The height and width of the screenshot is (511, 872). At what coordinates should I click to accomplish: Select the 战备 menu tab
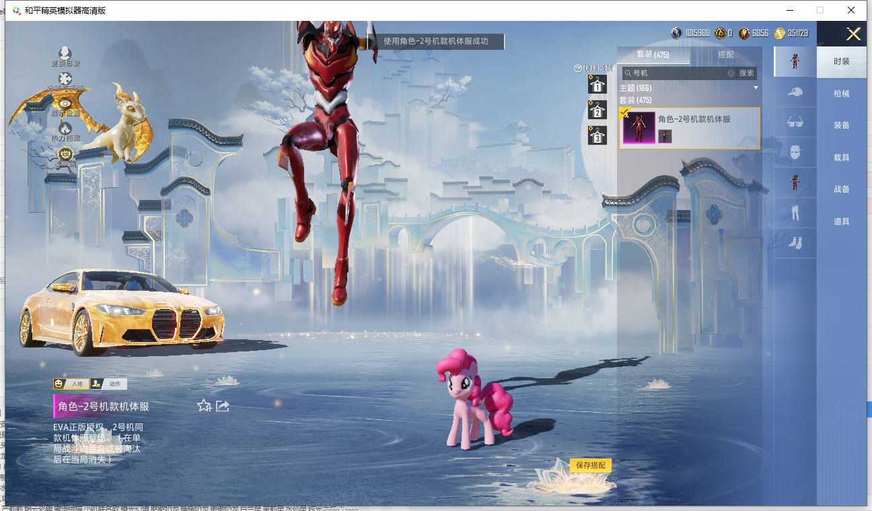click(x=842, y=189)
